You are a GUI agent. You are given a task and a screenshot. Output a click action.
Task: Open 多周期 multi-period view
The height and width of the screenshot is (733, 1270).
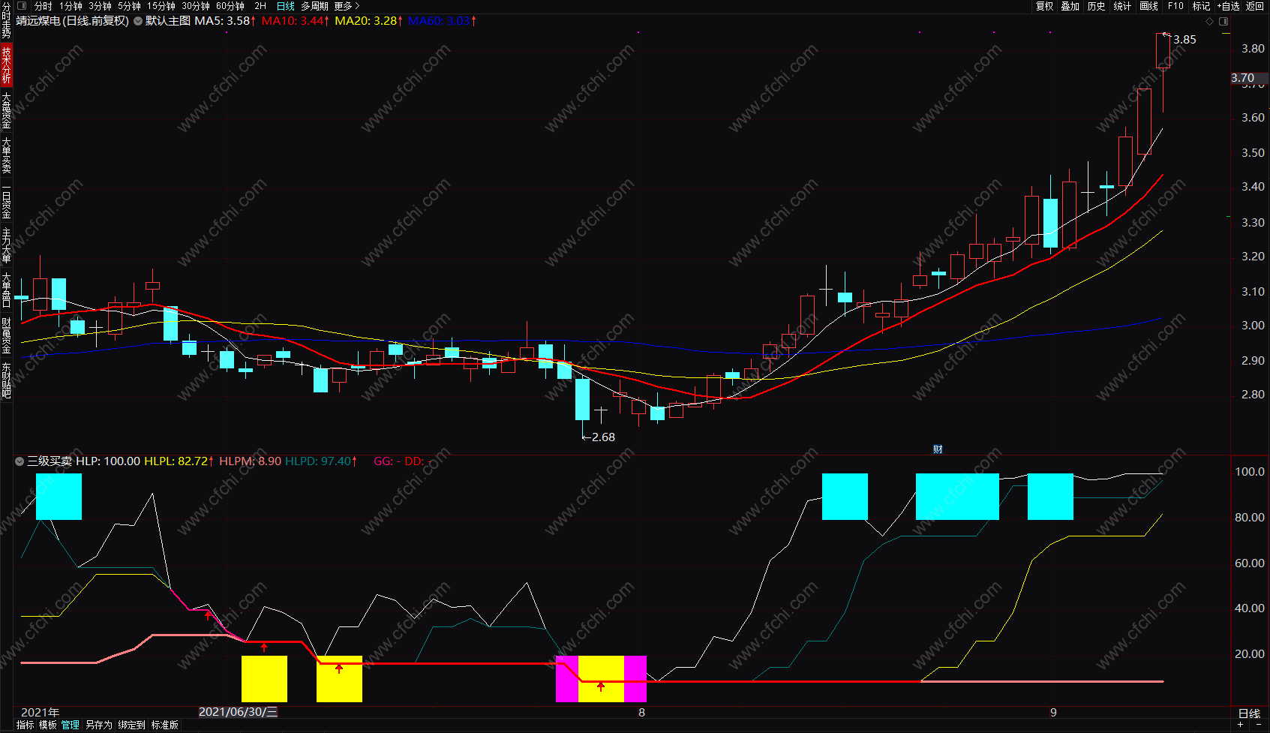(314, 6)
